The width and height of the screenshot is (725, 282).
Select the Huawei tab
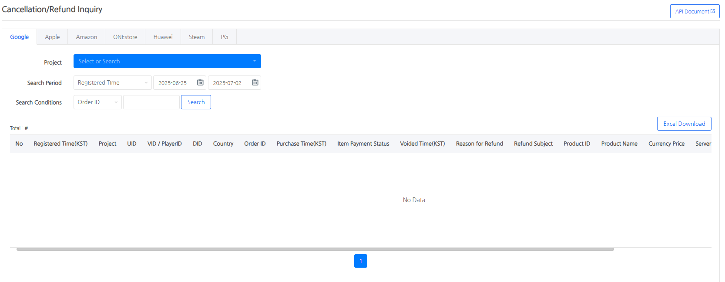pyautogui.click(x=163, y=37)
